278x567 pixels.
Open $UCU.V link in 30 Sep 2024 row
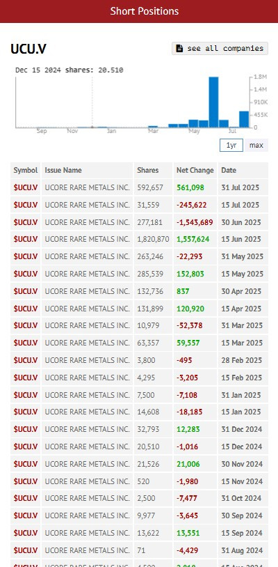coord(26,515)
